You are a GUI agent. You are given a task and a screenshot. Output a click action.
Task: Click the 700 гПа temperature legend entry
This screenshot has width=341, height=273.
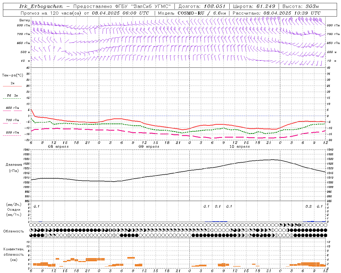click(x=12, y=120)
